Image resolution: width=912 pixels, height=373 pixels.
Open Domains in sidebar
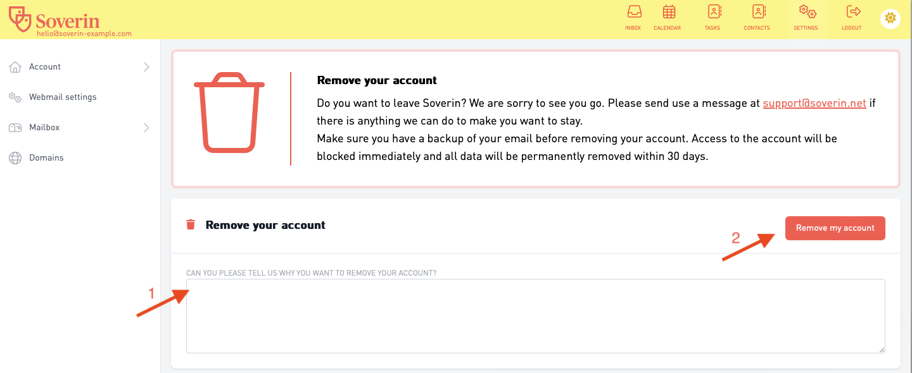click(46, 158)
